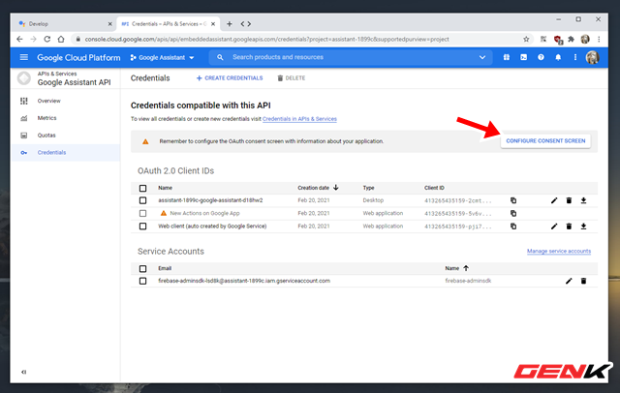Sort by Creation date arrow
Viewport: 620px width, 393px height.
pos(336,188)
